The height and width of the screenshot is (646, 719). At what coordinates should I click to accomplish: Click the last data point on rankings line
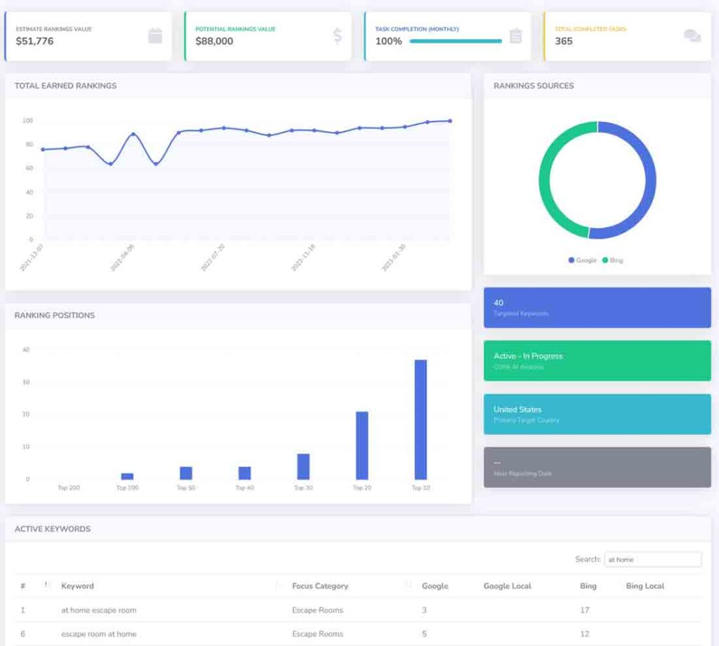[450, 121]
